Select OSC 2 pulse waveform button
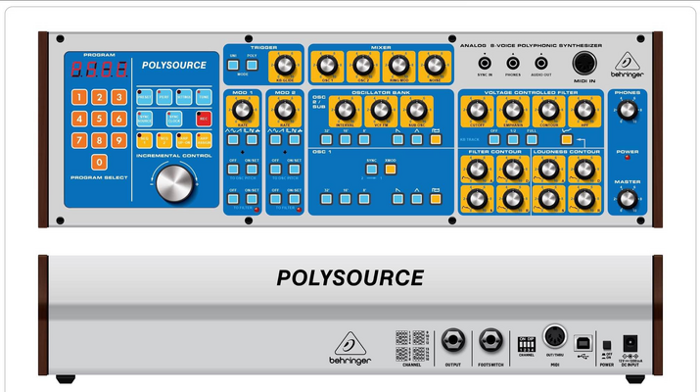700x392 pixels. 436,139
